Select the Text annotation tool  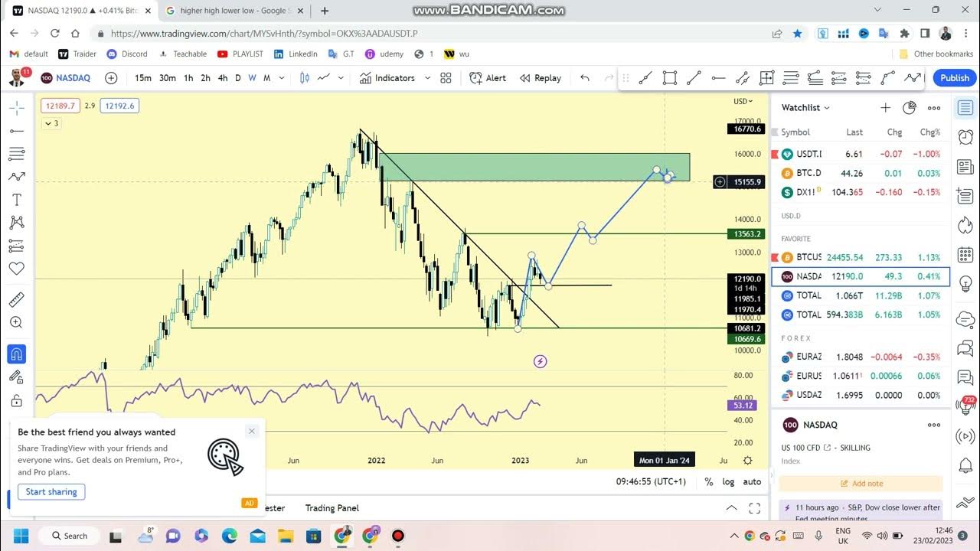tap(16, 200)
